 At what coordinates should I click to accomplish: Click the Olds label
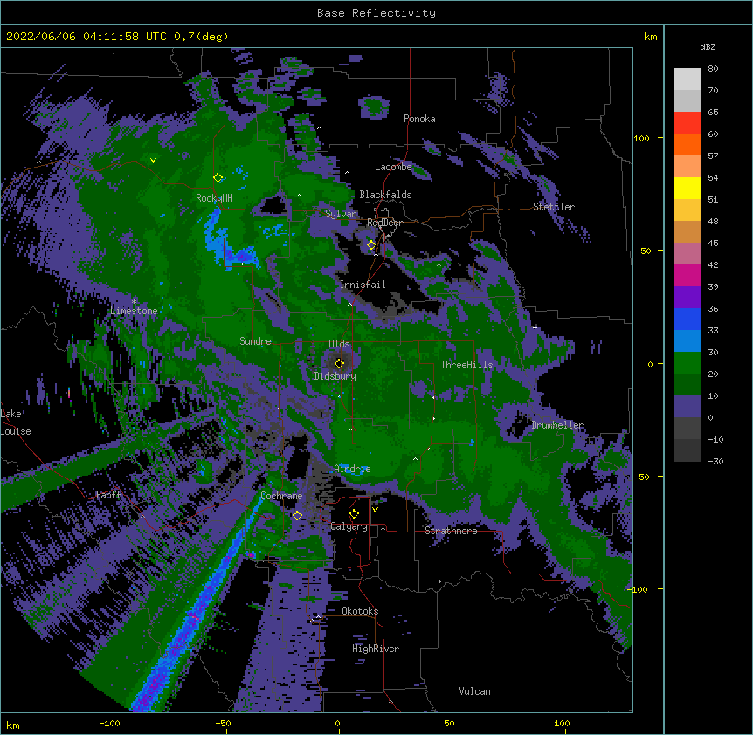pyautogui.click(x=339, y=344)
